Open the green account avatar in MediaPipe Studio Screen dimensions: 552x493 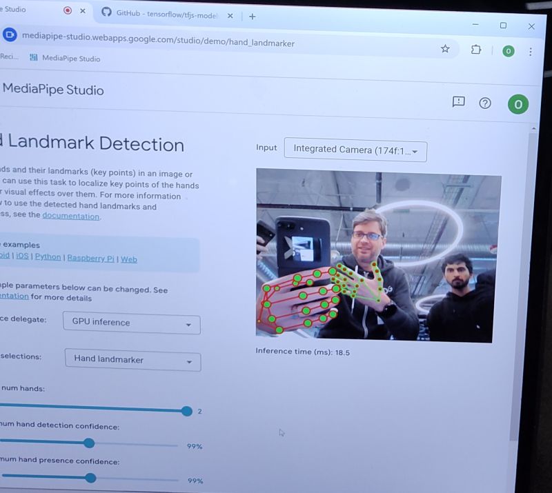coord(518,104)
